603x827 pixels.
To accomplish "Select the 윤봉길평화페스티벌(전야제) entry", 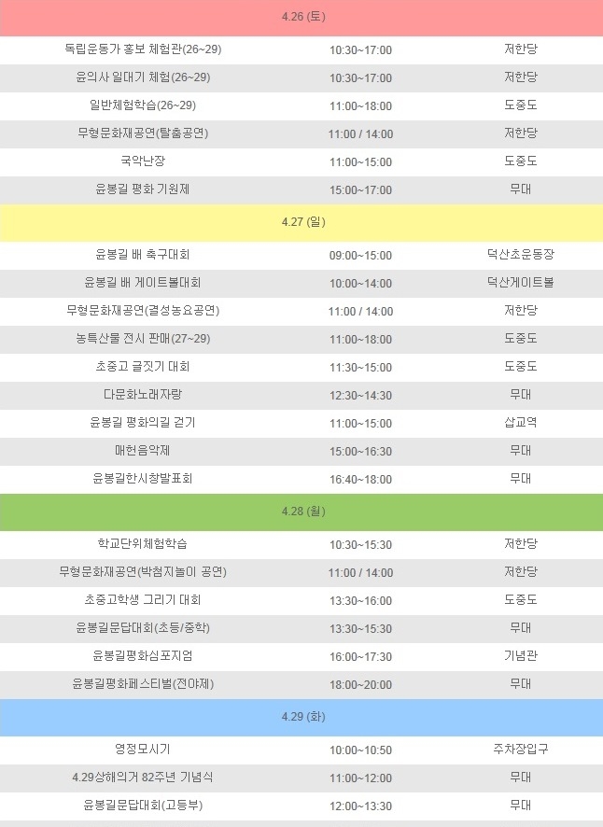I will (143, 684).
